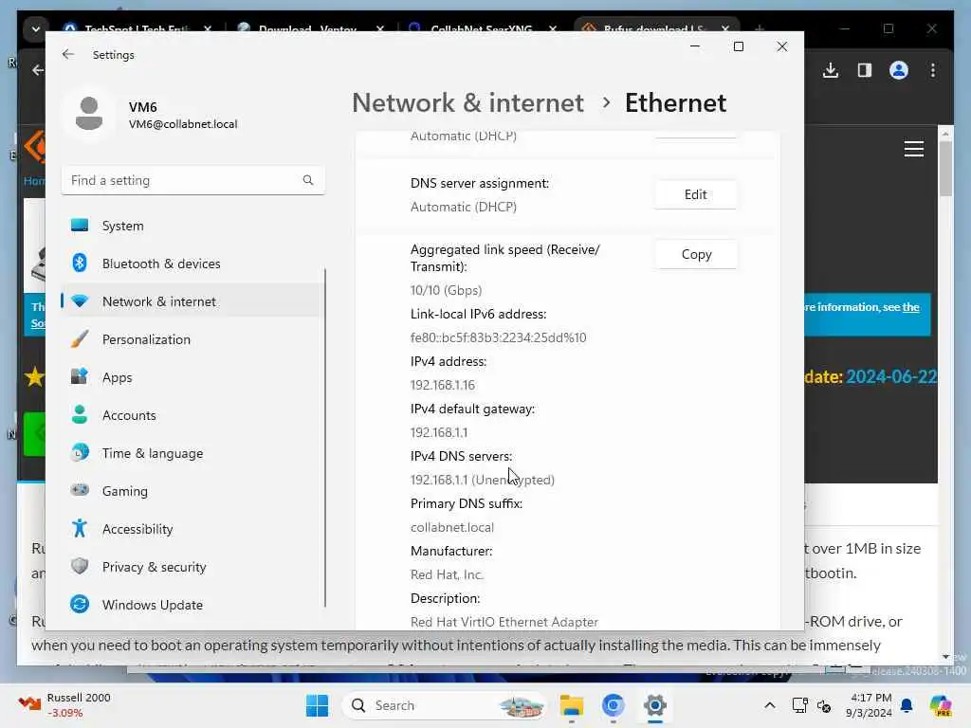Select the IPv4 address 192.168.1.16
This screenshot has width=971, height=728.
click(x=442, y=385)
